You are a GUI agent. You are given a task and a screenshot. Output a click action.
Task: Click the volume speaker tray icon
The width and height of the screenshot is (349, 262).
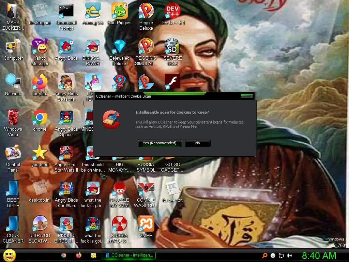pos(289,256)
